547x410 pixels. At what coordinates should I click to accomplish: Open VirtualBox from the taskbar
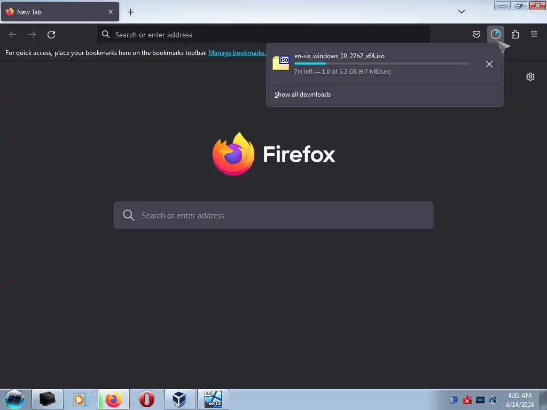pos(180,399)
